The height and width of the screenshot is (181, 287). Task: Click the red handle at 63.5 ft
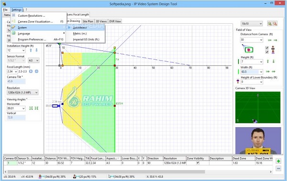coord(115,106)
